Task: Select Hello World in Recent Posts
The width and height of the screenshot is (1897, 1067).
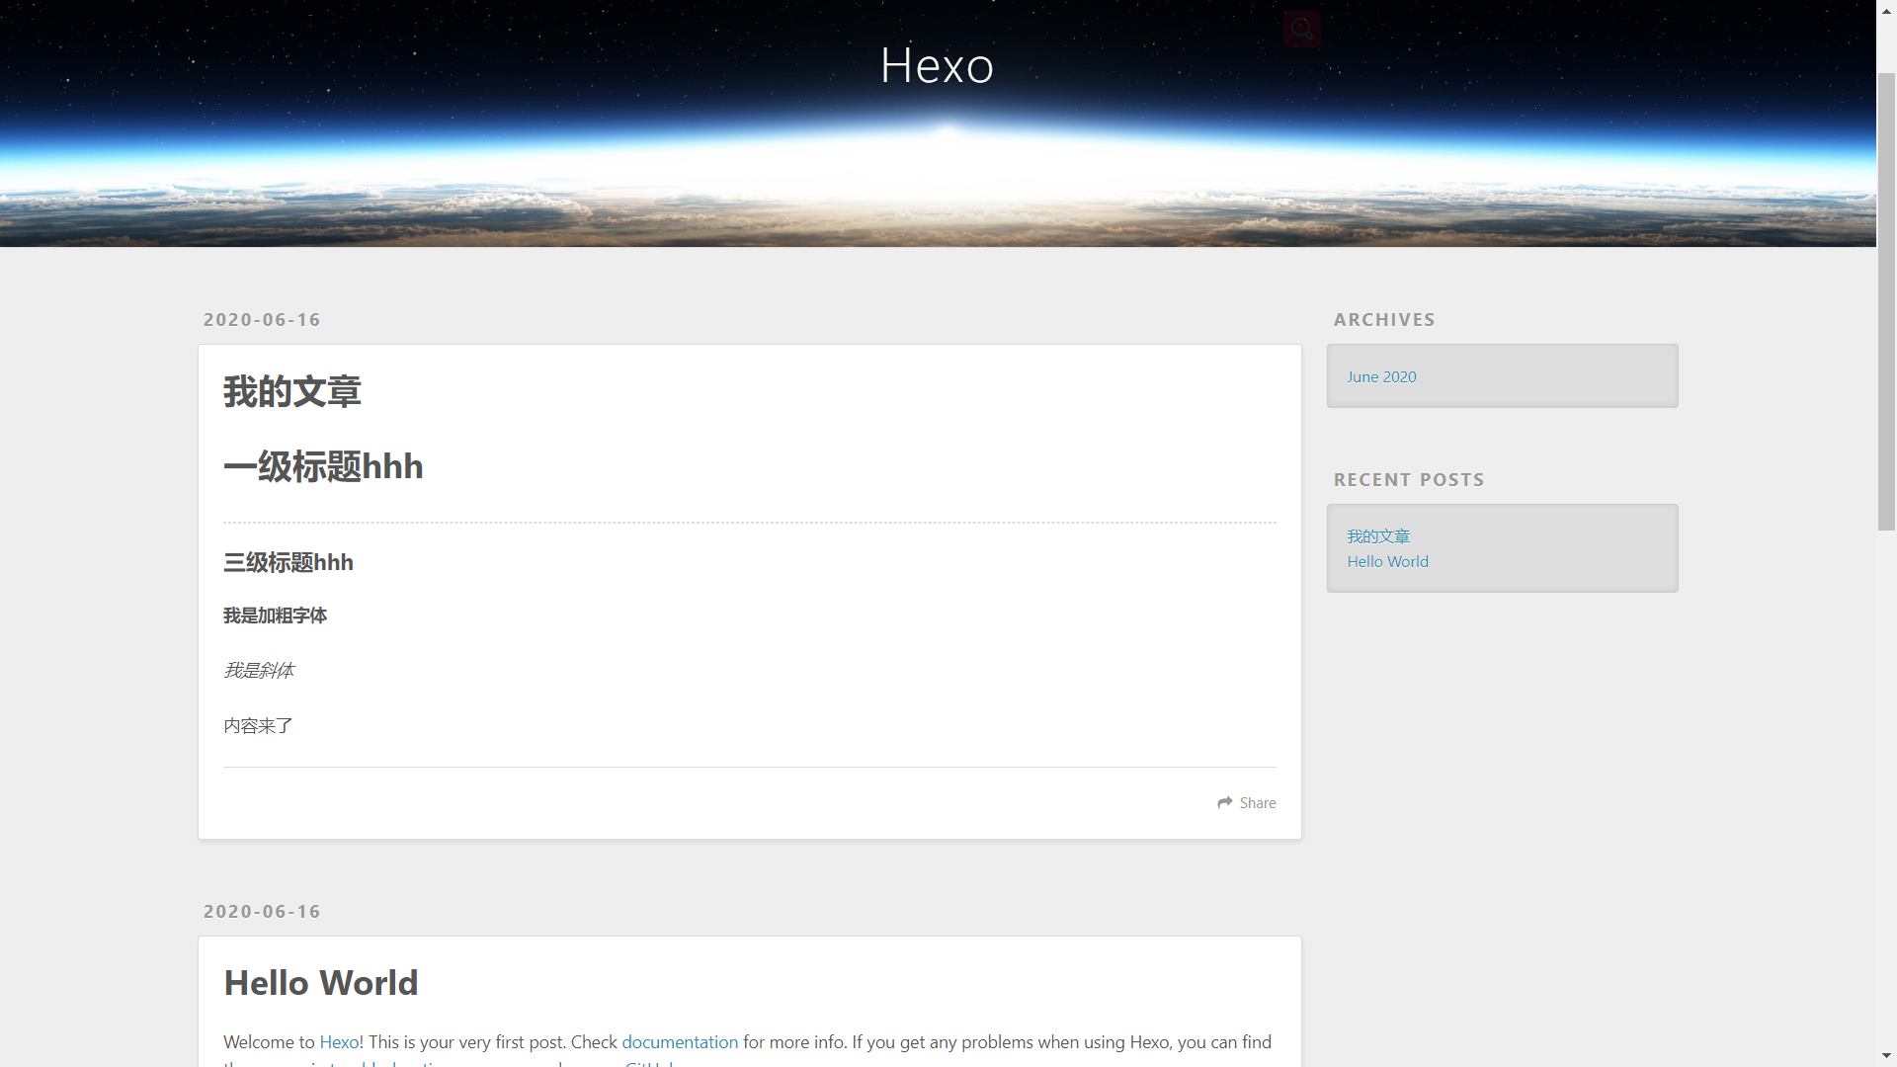Action: 1387,561
